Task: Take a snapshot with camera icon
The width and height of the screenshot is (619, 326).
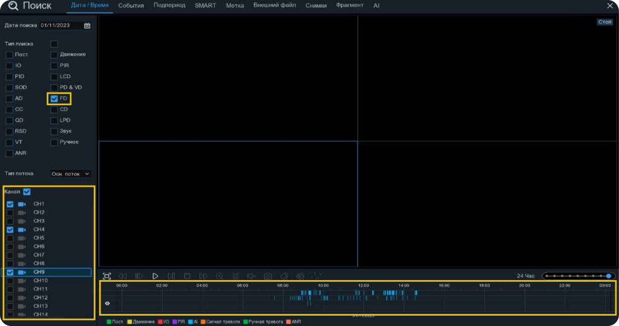Action: pos(268,276)
